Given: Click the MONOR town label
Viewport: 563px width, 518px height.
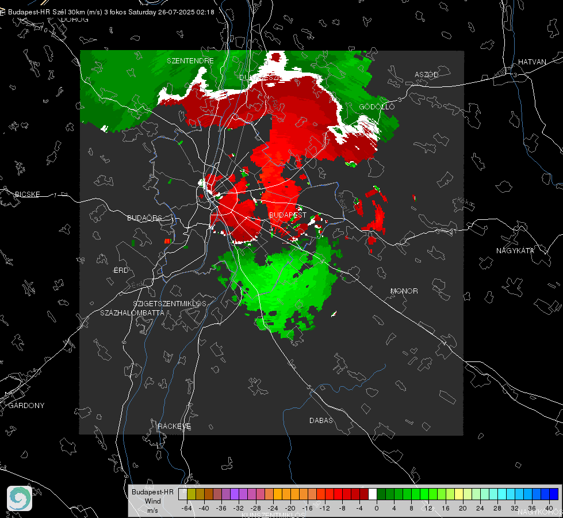Looking at the screenshot, I should coord(404,291).
